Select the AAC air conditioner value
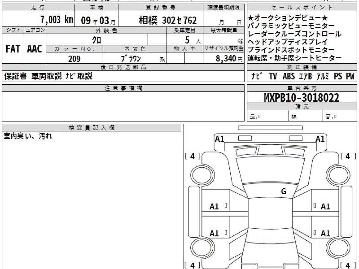Viewport: 359px width, 269px height. pyautogui.click(x=35, y=49)
